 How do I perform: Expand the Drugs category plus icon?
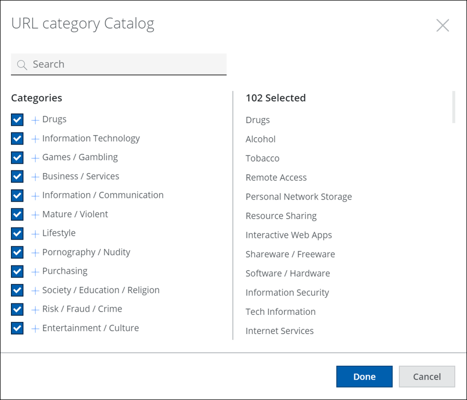pos(35,120)
